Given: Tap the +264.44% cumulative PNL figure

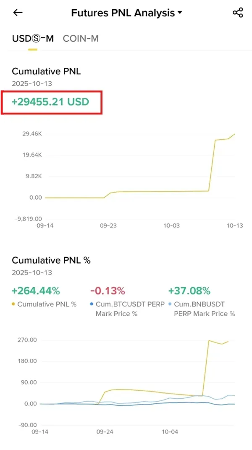Looking at the screenshot, I should 36,291.
